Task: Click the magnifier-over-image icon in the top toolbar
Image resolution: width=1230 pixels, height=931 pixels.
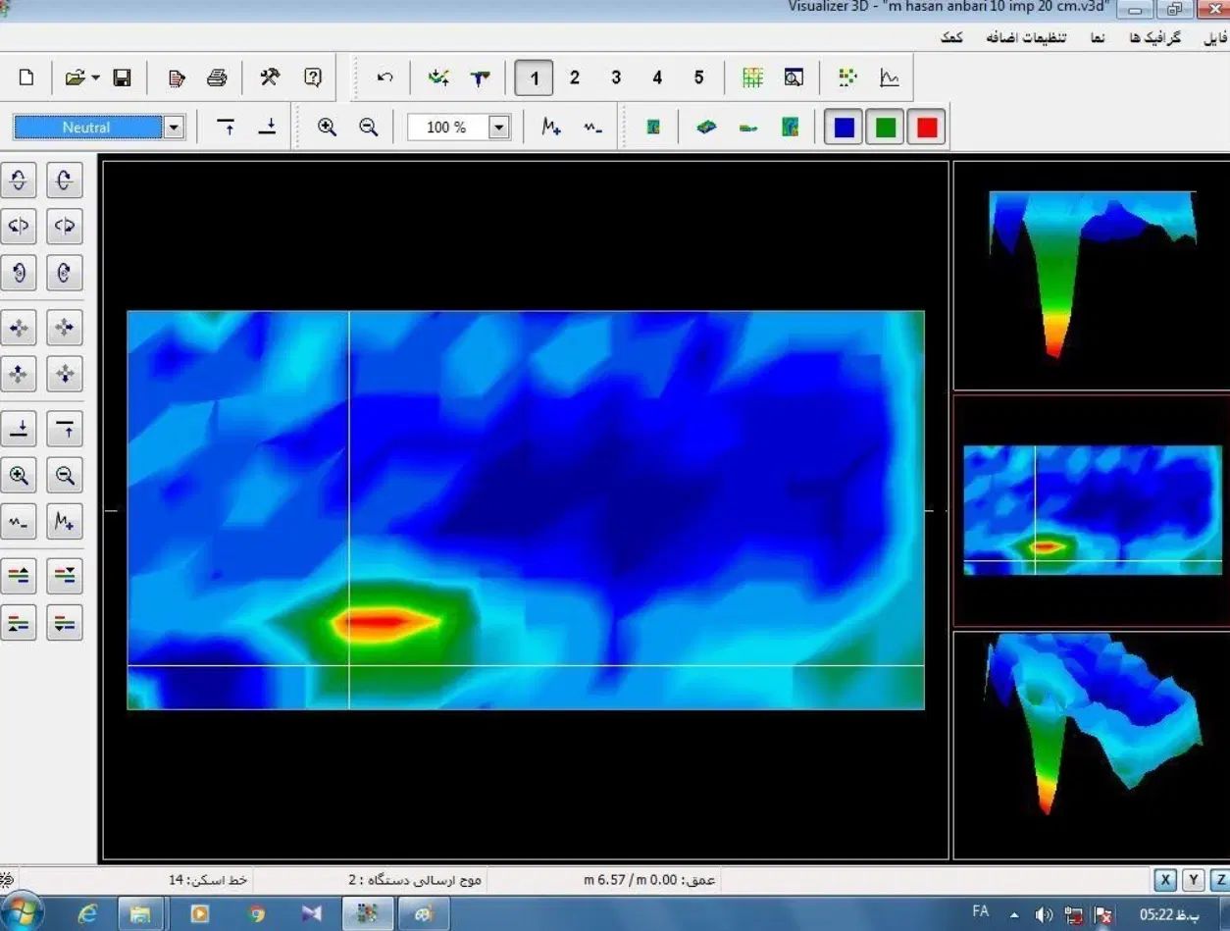Action: tap(794, 78)
